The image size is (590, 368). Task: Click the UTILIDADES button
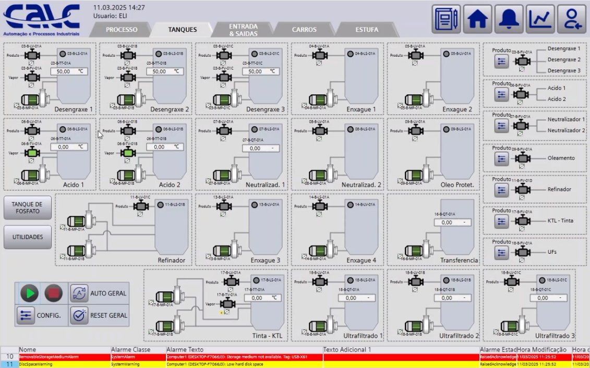tap(28, 237)
